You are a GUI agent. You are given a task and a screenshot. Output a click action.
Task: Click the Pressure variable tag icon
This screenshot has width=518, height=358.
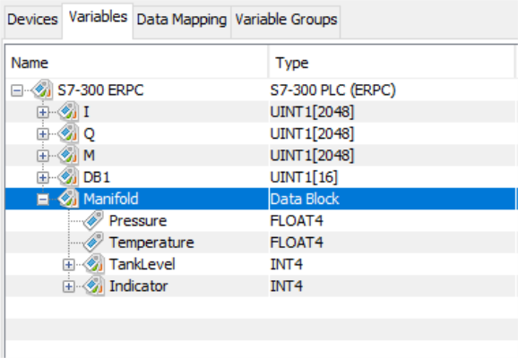coord(93,220)
